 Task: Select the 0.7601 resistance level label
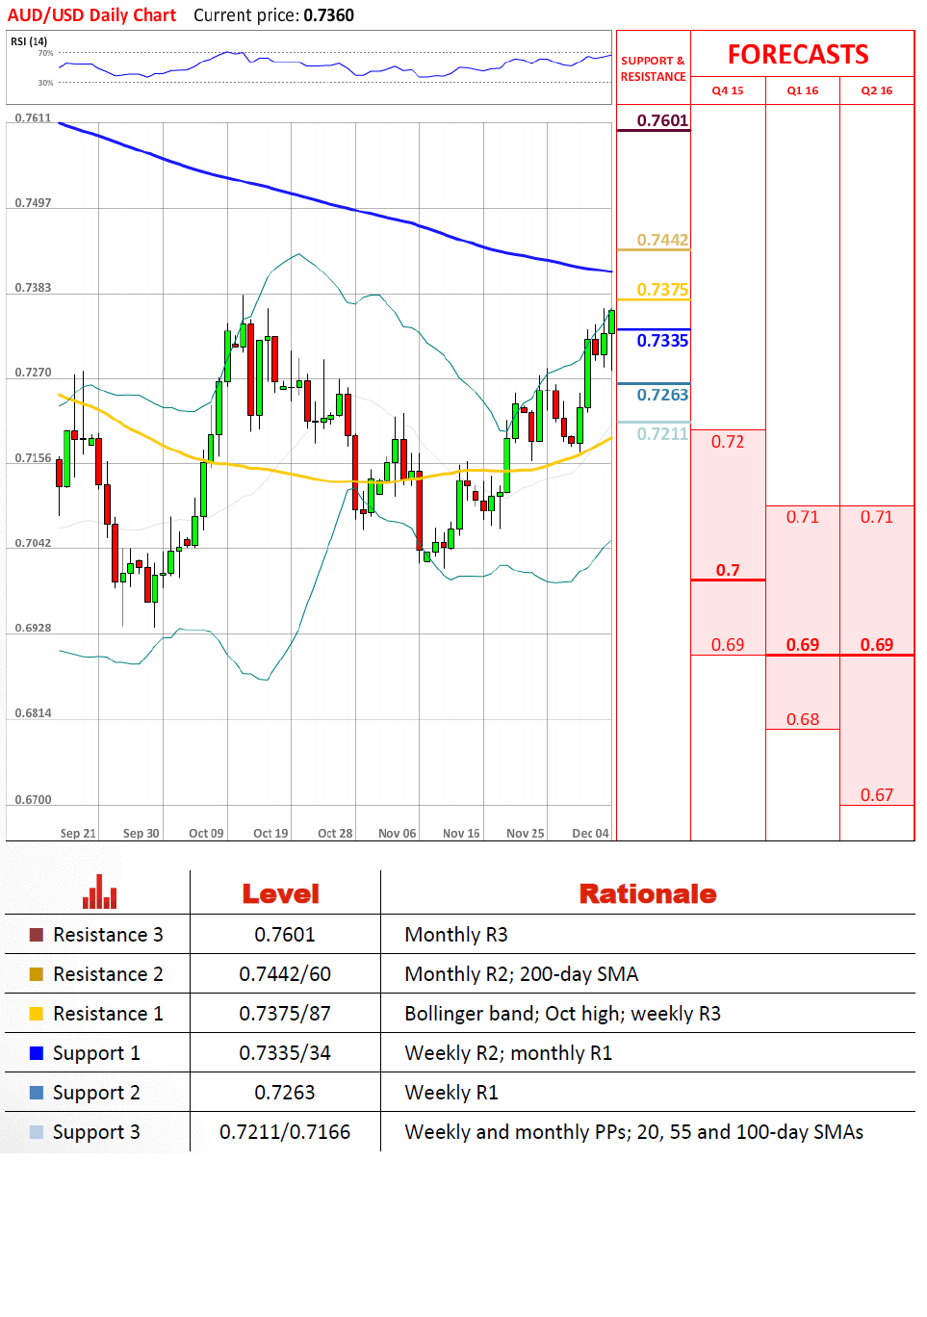pos(662,120)
